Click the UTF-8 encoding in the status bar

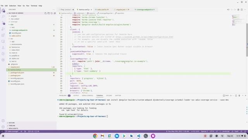(x=212, y=131)
